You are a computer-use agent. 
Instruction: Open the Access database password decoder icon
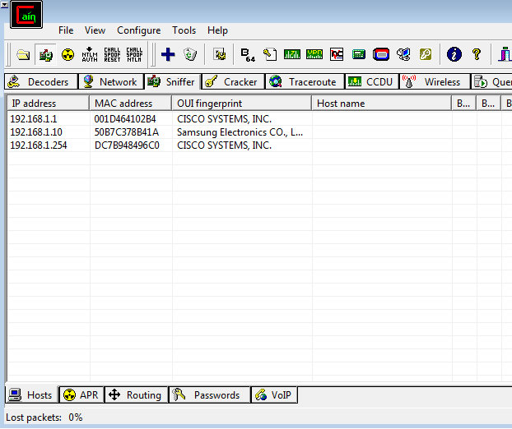pos(270,54)
